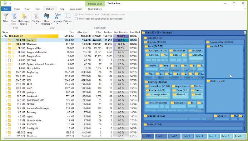This screenshot has height=141, width=248.
Task: Sort by % of Parent column header
Action: (x=121, y=32)
